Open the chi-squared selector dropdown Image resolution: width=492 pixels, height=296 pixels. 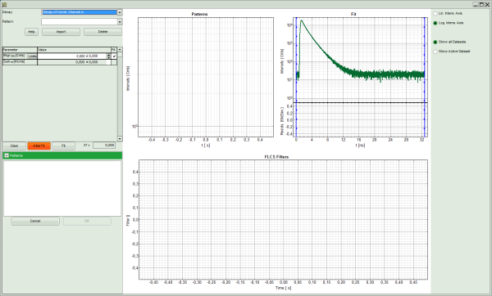pyautogui.click(x=87, y=146)
